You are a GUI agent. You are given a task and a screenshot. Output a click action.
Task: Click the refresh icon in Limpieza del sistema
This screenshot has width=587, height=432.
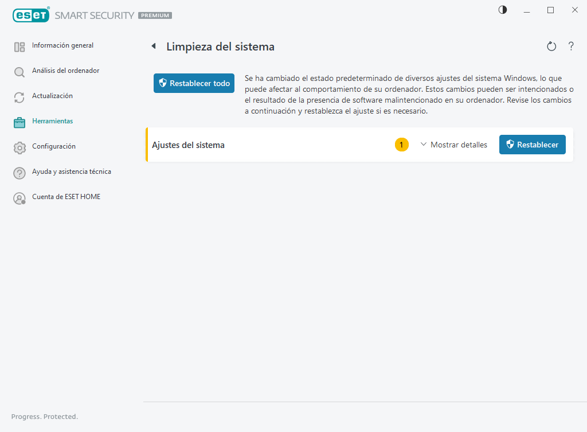click(x=551, y=46)
